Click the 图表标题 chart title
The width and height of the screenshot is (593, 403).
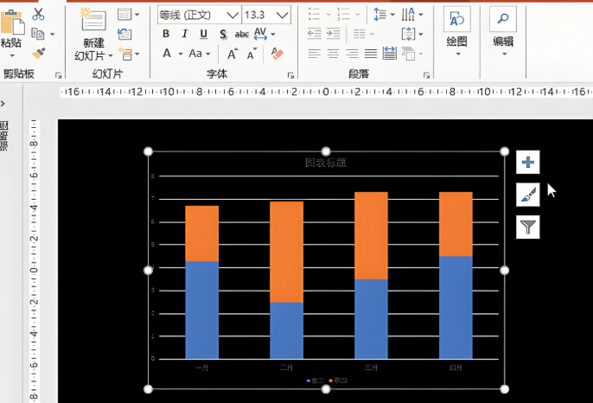(326, 163)
